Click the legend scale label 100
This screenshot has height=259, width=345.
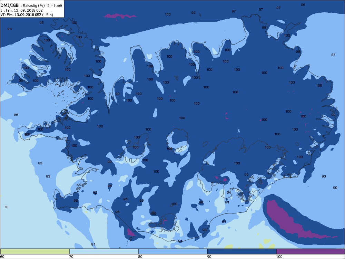[x=279, y=257]
